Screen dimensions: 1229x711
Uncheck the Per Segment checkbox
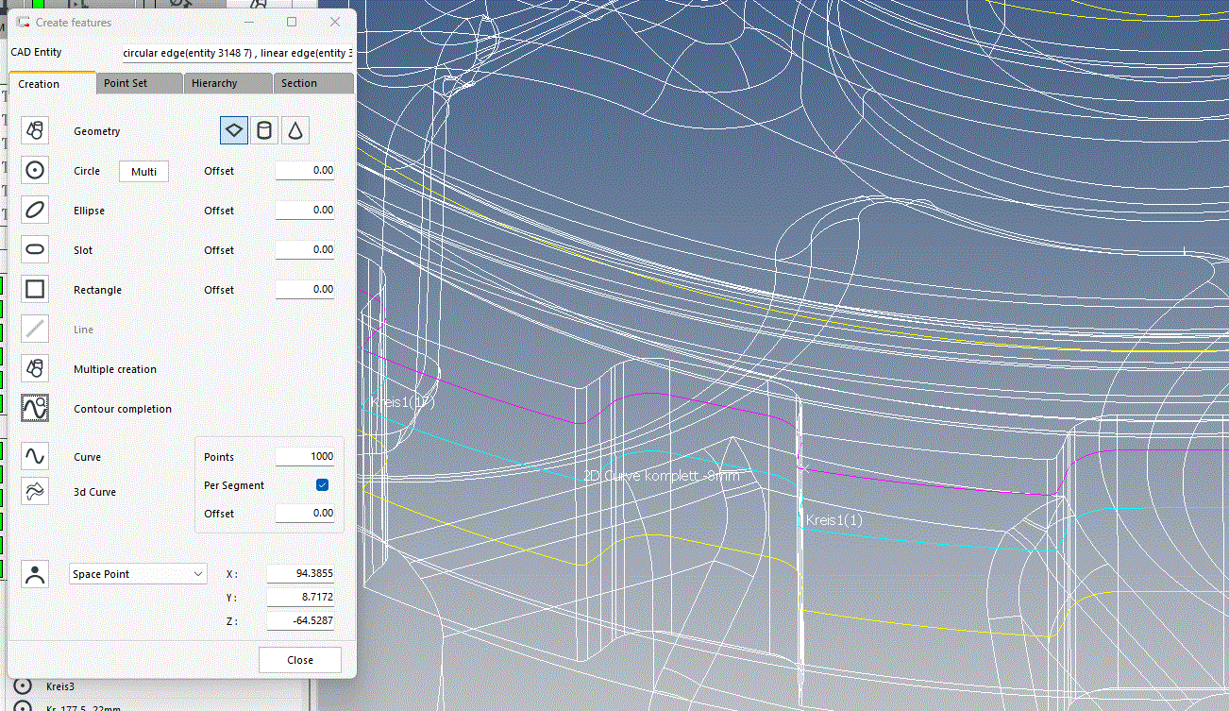322,485
